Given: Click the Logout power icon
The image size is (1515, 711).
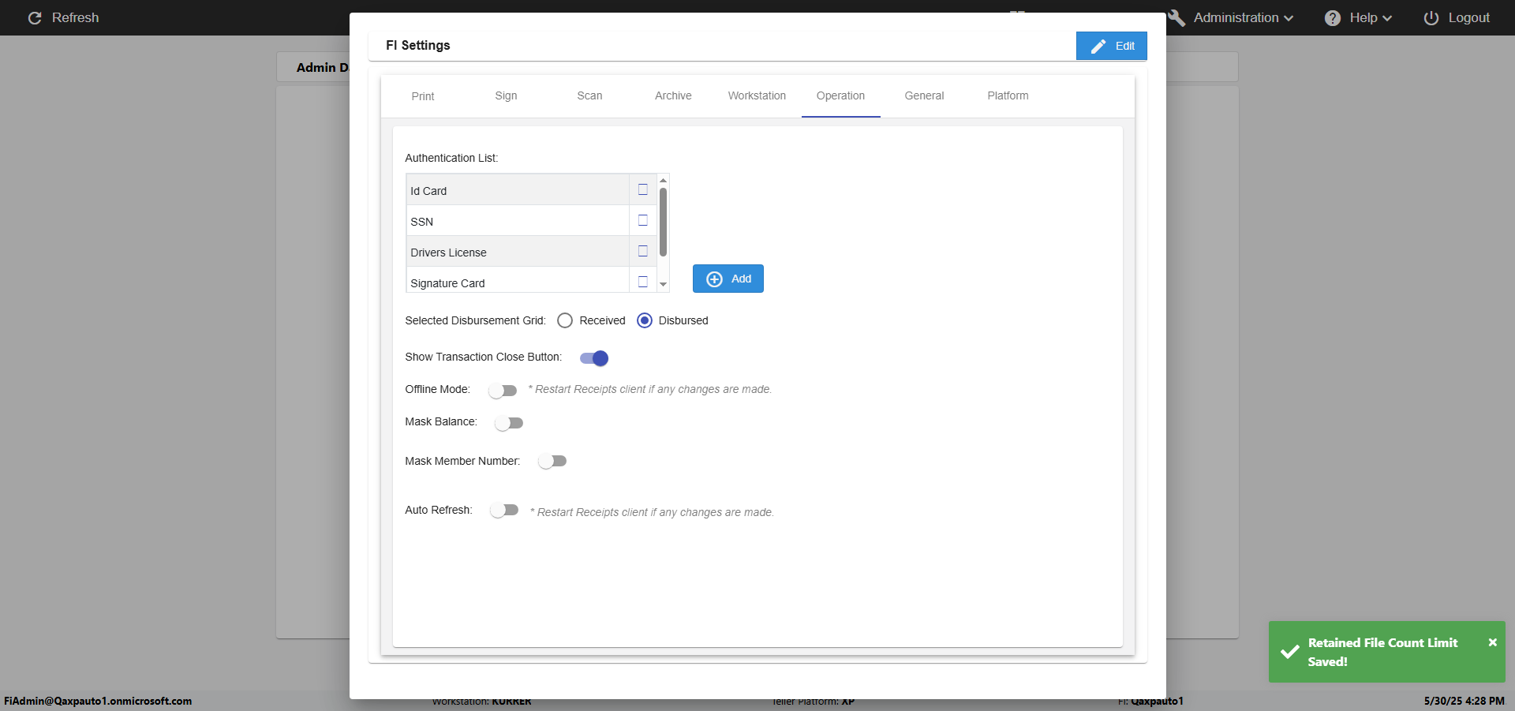Looking at the screenshot, I should (1431, 17).
